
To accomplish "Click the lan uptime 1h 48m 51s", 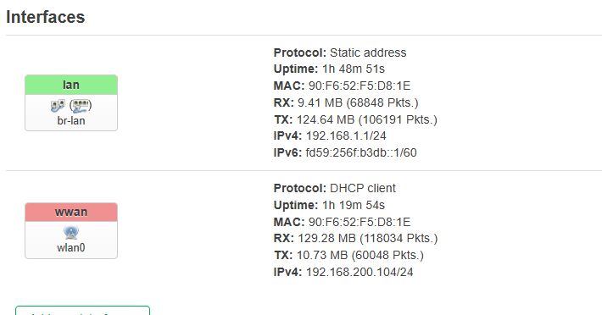I will [x=354, y=69].
